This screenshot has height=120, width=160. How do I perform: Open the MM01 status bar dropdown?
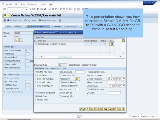[138, 116]
